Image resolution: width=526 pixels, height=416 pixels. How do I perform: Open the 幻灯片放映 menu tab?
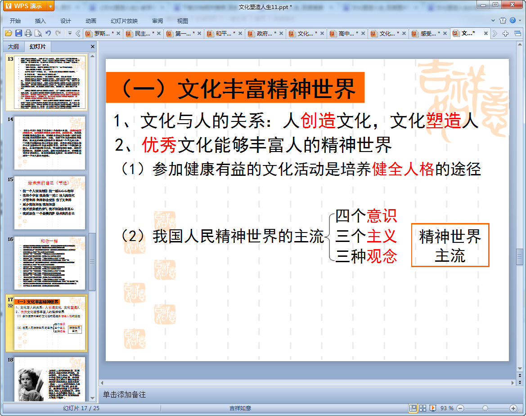tap(124, 21)
